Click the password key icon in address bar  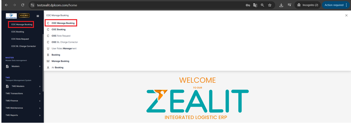tap(248, 5)
